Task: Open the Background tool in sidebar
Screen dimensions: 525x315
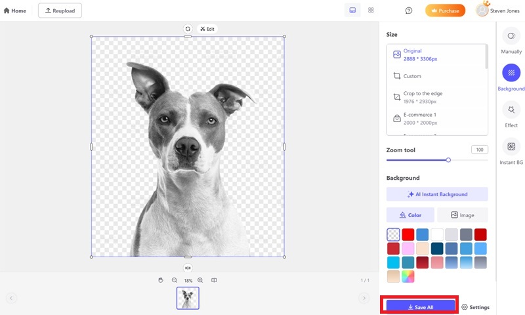Action: pyautogui.click(x=511, y=77)
